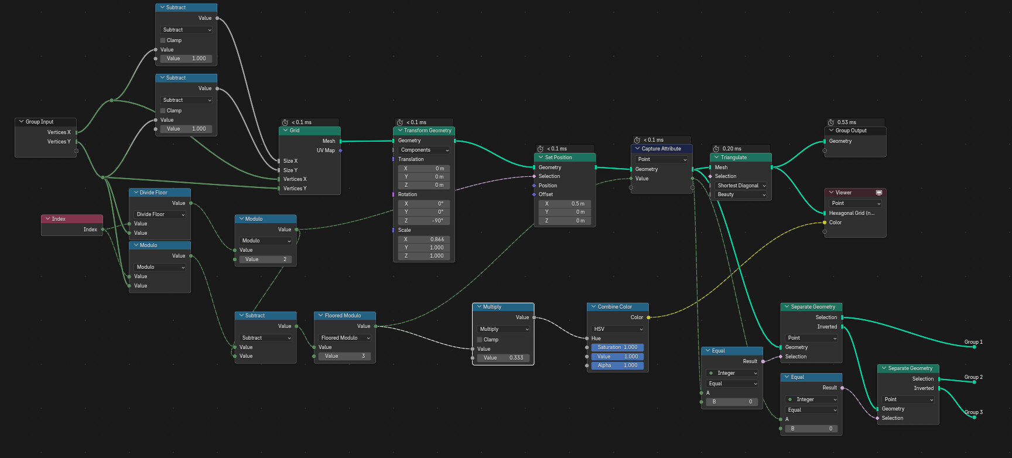Click the yellow Color output socket on Combine Color
Viewport: 1012px width, 458px height.
pos(648,317)
